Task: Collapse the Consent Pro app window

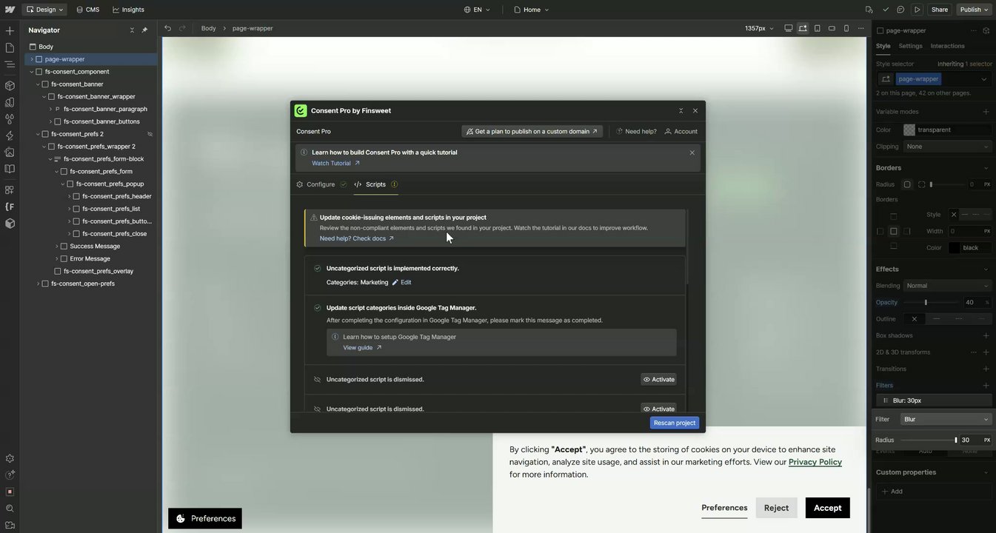Action: [681, 111]
